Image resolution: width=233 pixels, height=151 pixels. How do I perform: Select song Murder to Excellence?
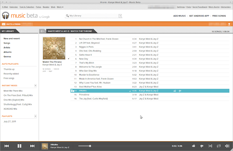point(150,75)
